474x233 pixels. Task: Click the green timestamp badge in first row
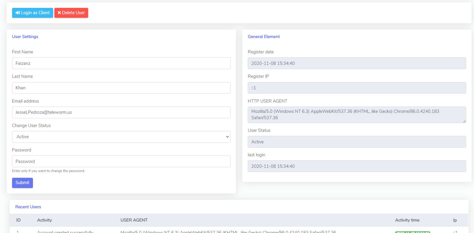(412, 232)
